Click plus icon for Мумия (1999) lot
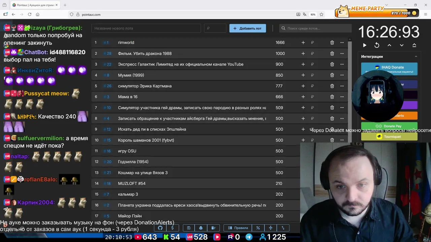 click(303, 75)
